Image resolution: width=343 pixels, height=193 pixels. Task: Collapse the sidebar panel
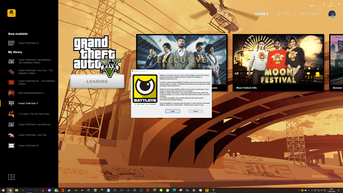(x=11, y=177)
